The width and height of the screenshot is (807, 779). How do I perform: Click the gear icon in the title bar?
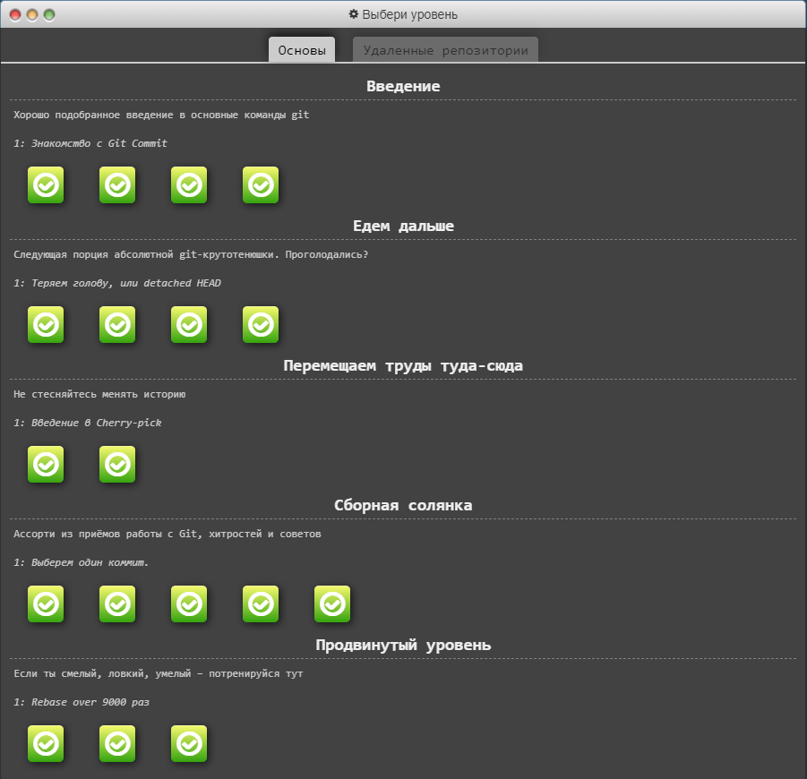(352, 13)
